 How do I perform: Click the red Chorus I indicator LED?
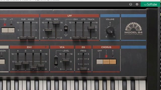tap(106, 56)
